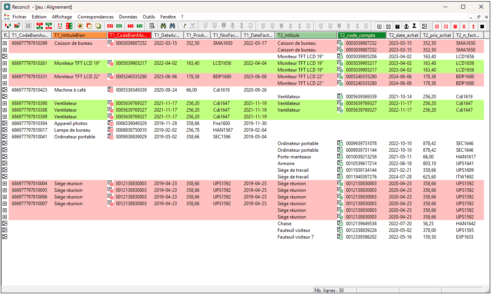Click the green T2 toolbar icon

tap(139, 26)
